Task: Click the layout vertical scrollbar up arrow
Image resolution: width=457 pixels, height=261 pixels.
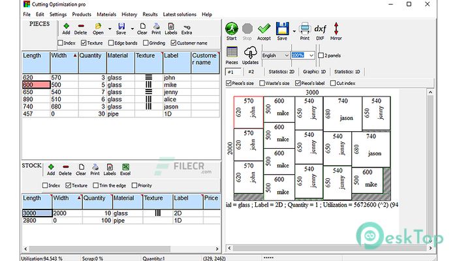Action: pos(430,93)
